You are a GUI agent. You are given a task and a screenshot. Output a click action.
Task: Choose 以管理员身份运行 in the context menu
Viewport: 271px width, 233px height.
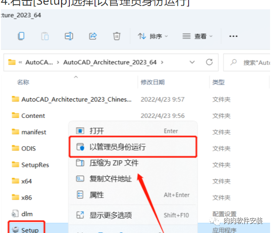[x=133, y=147]
